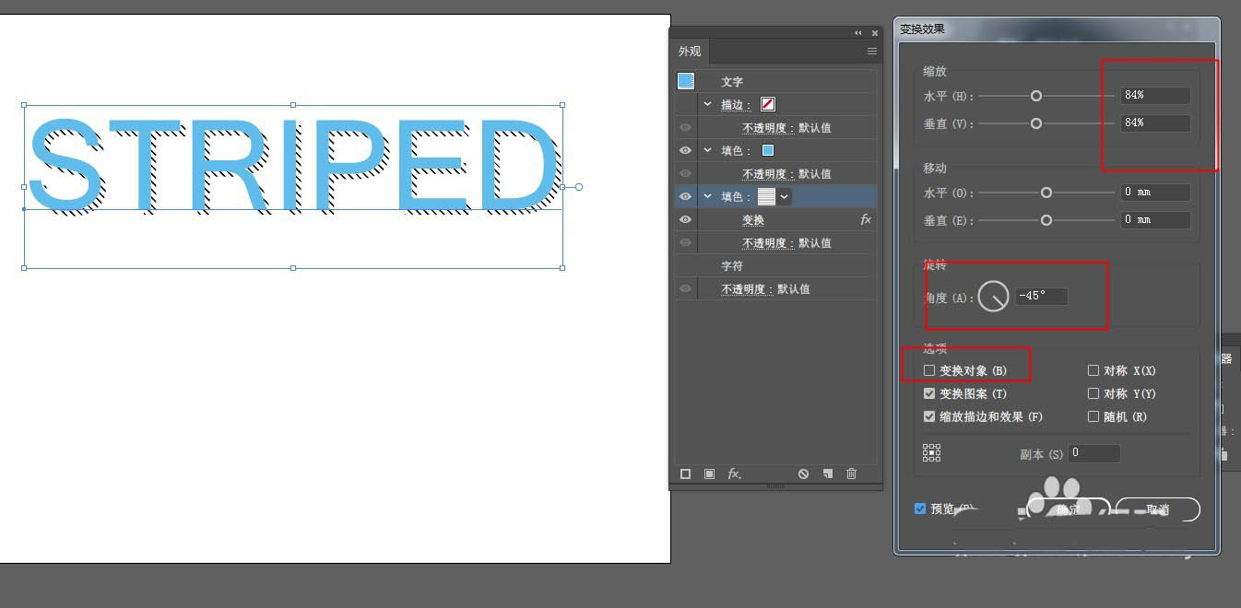Toggle visibility of the pattern 填色 fill
The height and width of the screenshot is (608, 1241).
point(685,196)
